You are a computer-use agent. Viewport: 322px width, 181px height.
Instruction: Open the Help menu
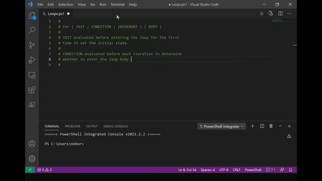[x=133, y=5]
